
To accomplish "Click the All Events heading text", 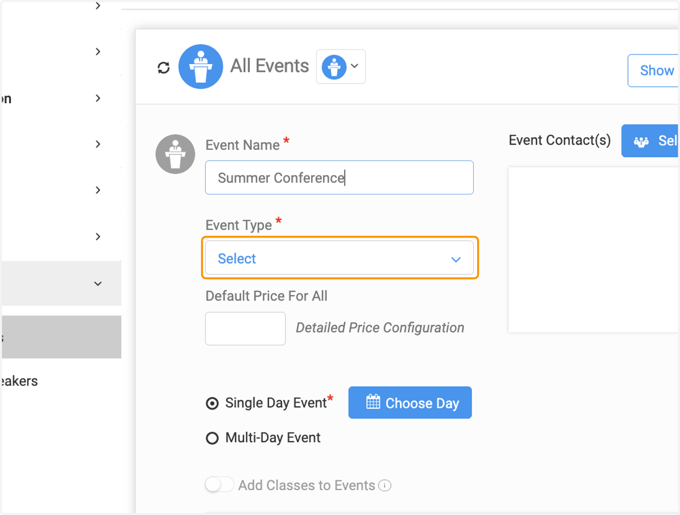I will (270, 66).
